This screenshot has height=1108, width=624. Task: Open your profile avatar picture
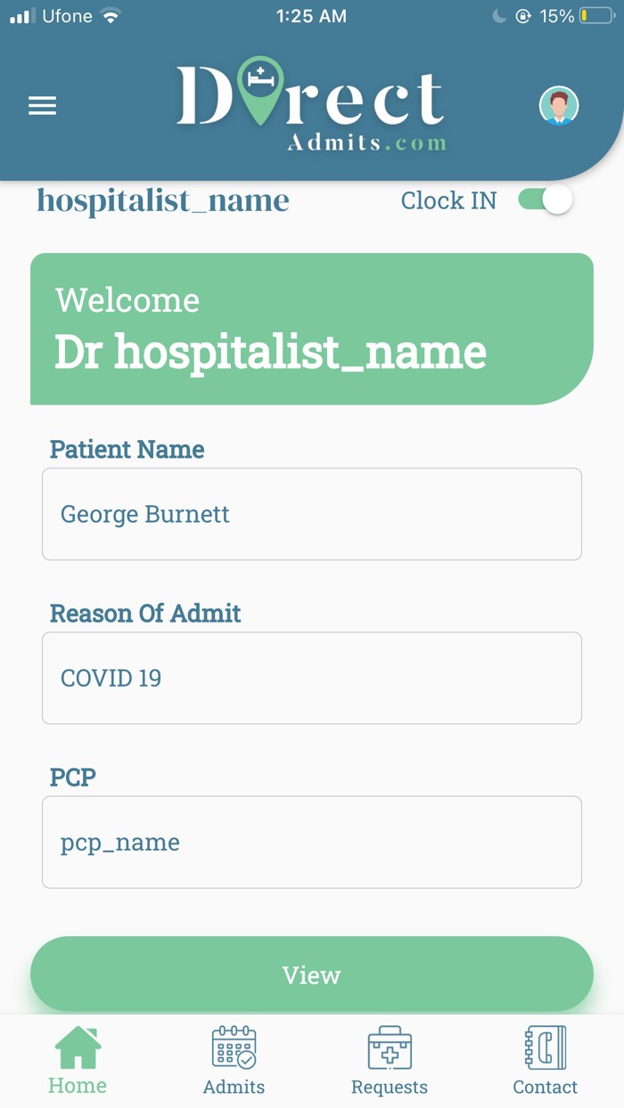[559, 105]
